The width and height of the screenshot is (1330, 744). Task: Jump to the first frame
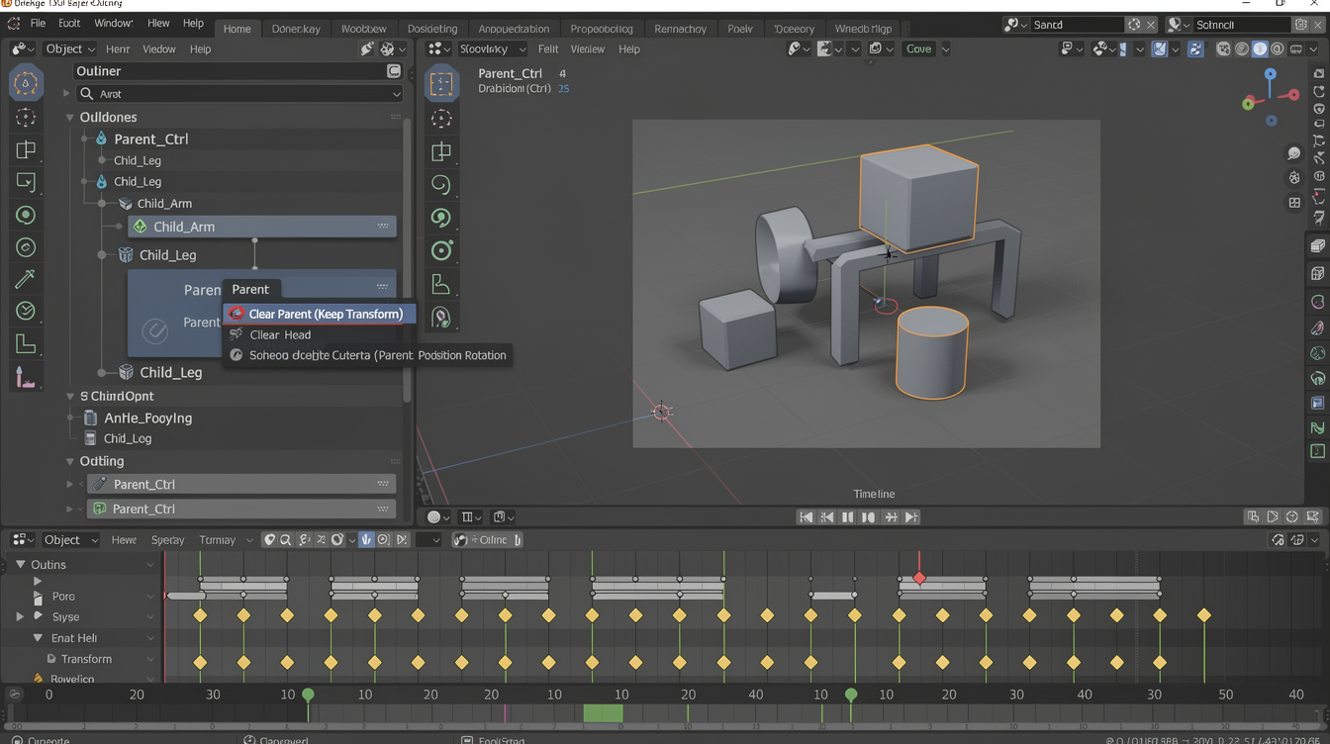(806, 517)
